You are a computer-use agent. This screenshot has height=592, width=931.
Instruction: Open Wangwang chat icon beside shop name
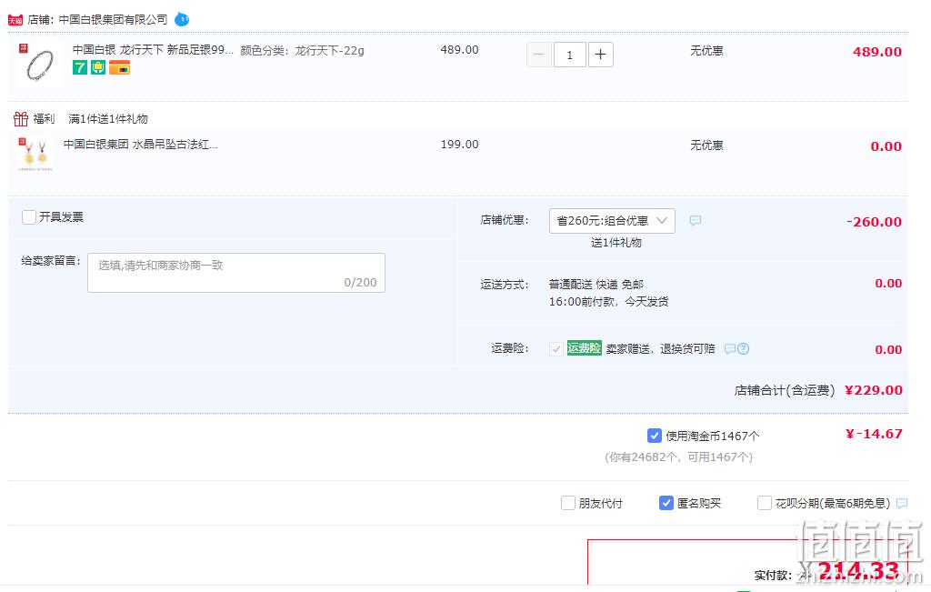182,20
